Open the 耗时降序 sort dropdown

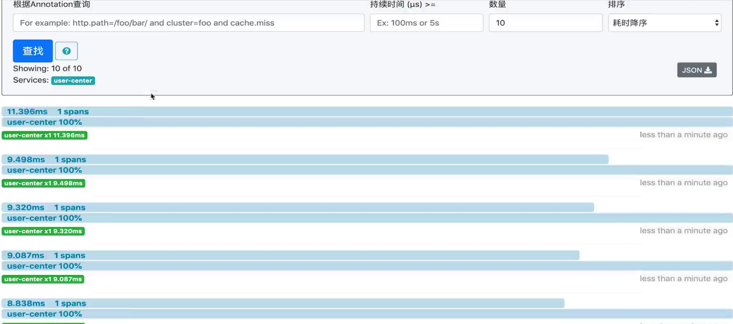[x=665, y=23]
